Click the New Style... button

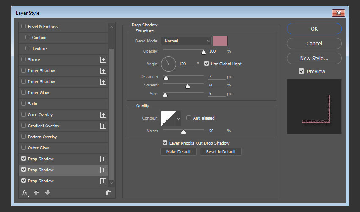click(x=314, y=59)
